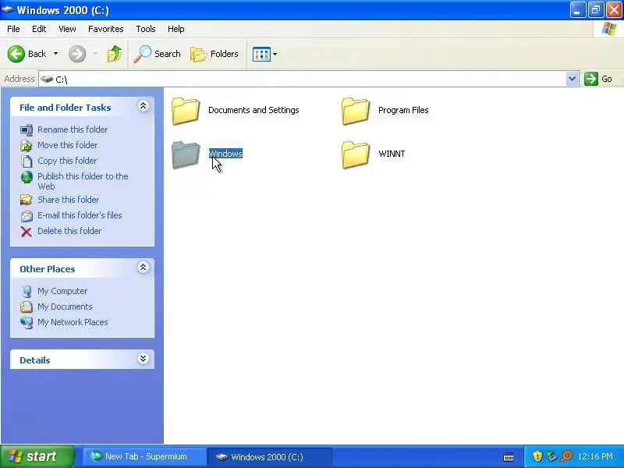Click the Share this folder icon

tap(27, 200)
